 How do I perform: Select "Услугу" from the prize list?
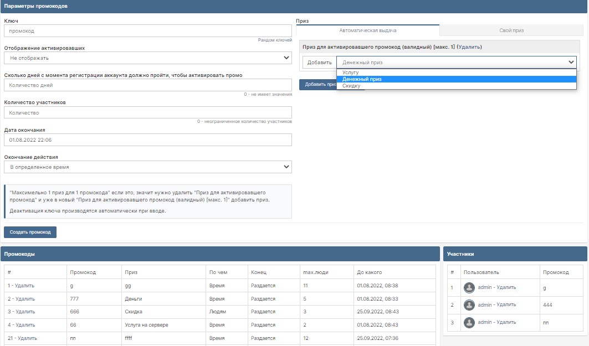(x=351, y=73)
